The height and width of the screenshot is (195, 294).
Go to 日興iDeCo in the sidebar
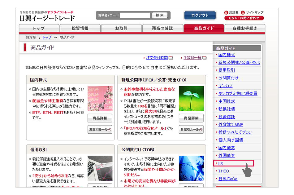click(228, 179)
